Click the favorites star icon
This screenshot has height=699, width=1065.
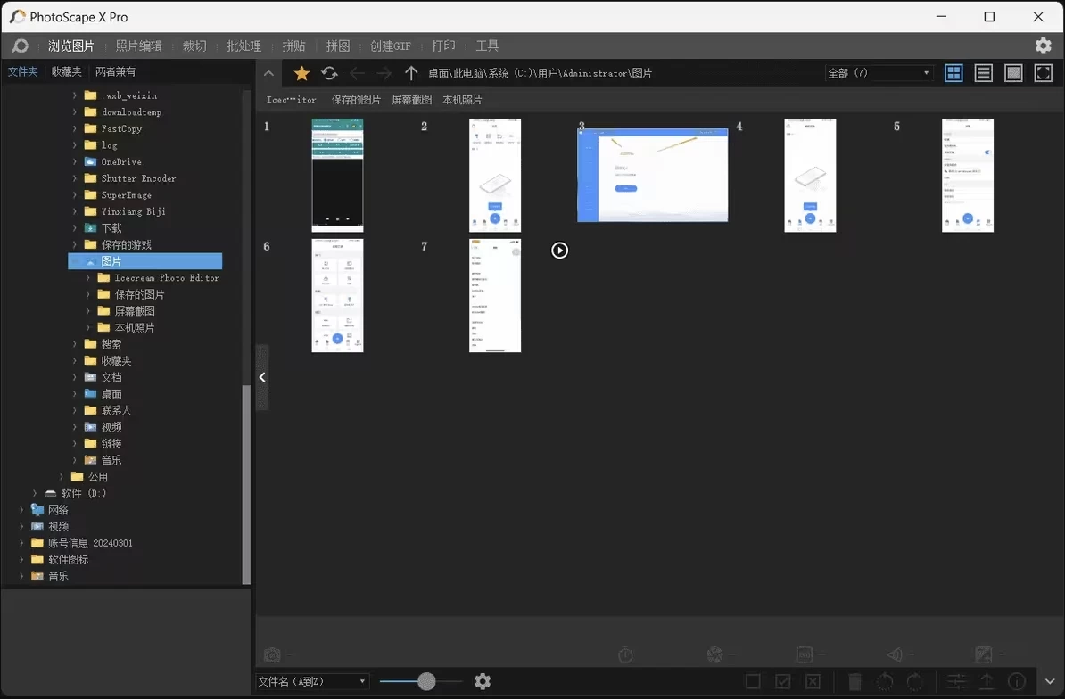pos(301,73)
